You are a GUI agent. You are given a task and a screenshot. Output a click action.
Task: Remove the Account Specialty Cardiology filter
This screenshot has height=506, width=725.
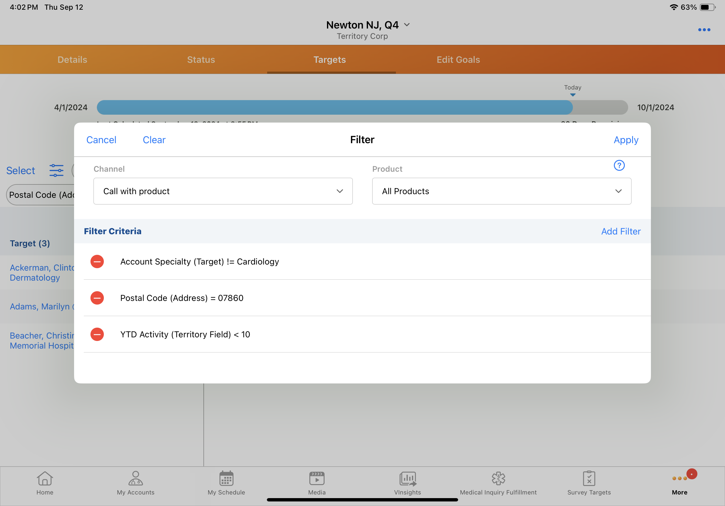pyautogui.click(x=97, y=261)
